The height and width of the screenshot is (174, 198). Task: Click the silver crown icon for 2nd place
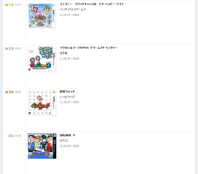coord(7,49)
